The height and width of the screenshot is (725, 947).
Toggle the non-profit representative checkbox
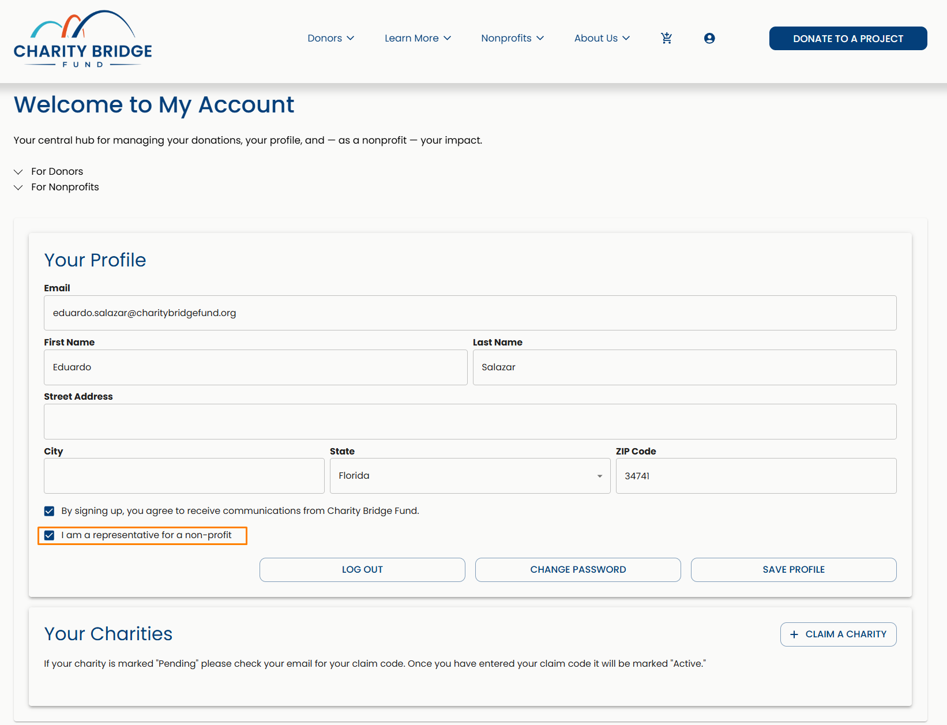[x=49, y=535]
